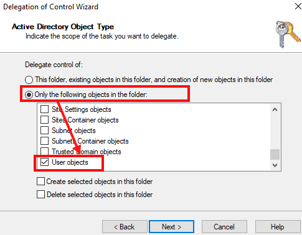Click the object list scrollbar thumb
The height and width of the screenshot is (235, 302).
(x=275, y=154)
